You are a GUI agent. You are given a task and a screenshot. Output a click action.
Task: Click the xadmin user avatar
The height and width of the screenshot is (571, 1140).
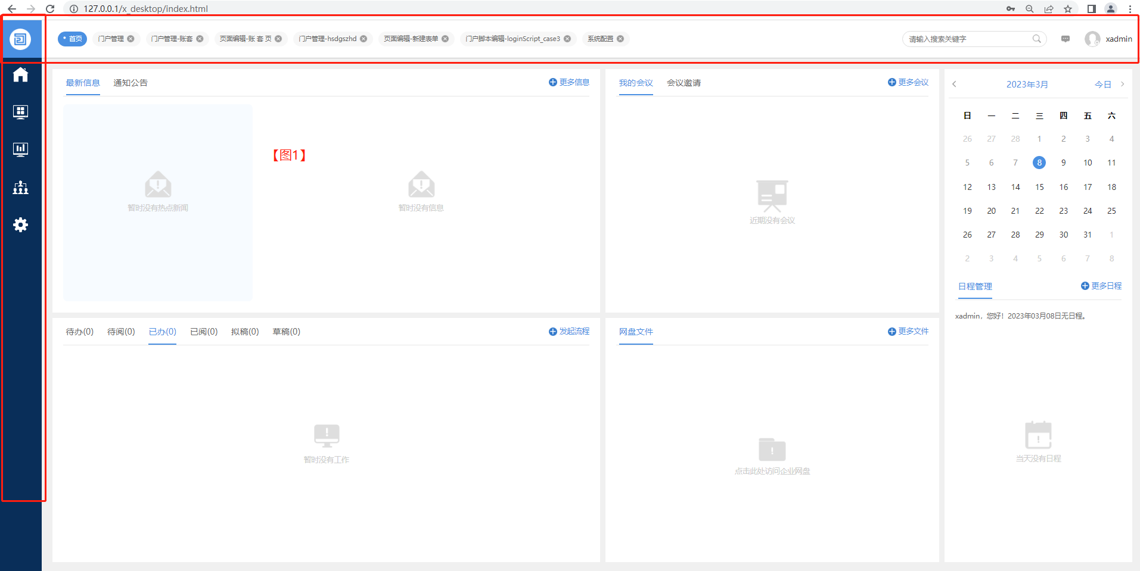pos(1092,39)
